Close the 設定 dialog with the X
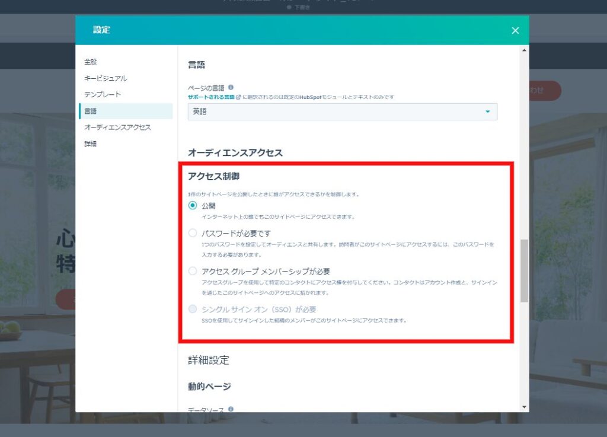 point(515,30)
